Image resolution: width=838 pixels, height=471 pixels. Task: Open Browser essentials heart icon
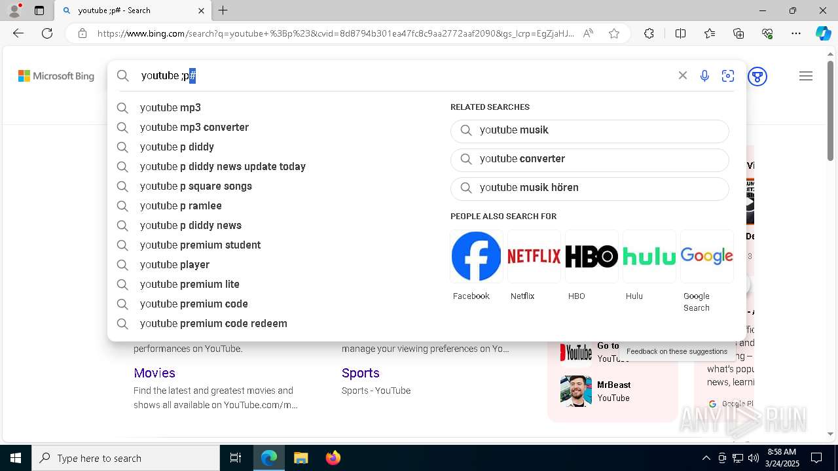point(767,33)
